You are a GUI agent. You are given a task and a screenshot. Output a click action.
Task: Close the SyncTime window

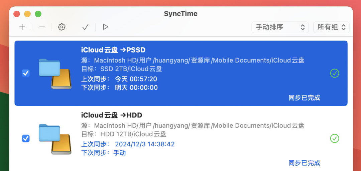coord(17,14)
